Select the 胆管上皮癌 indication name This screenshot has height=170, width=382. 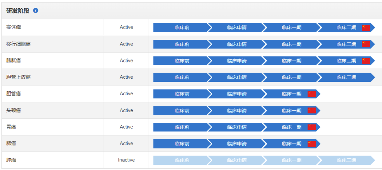click(18, 77)
